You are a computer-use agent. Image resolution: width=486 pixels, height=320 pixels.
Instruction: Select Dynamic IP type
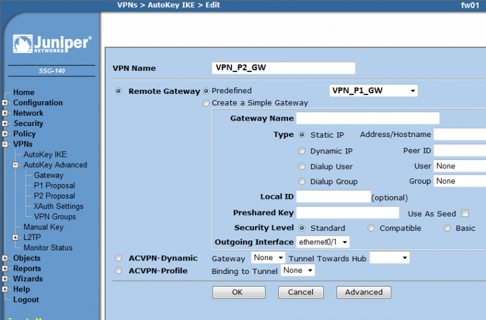[x=302, y=151]
